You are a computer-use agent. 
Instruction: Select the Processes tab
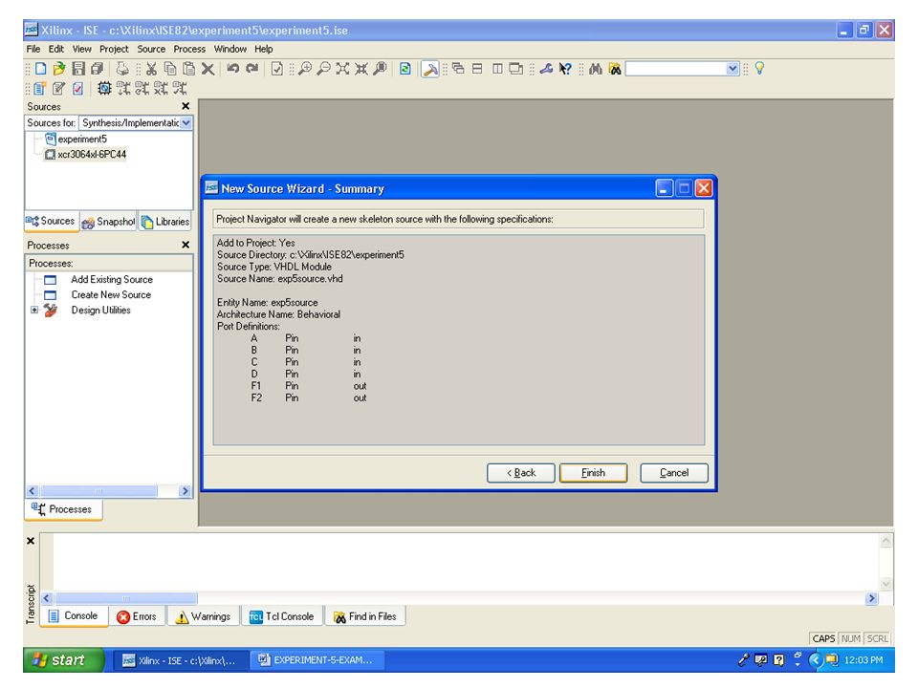pyautogui.click(x=63, y=509)
